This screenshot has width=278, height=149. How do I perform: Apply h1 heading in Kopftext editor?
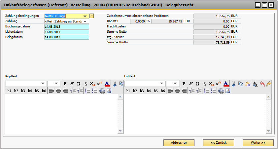9,91
